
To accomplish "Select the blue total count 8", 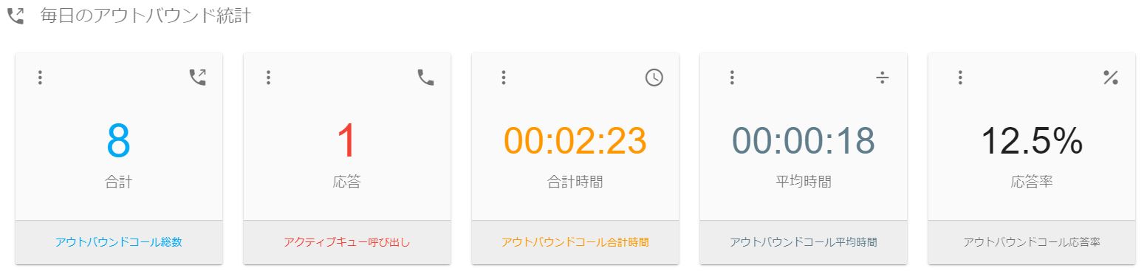I will (x=118, y=141).
